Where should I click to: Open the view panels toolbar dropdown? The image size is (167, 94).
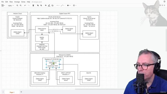click(x=3, y=5)
